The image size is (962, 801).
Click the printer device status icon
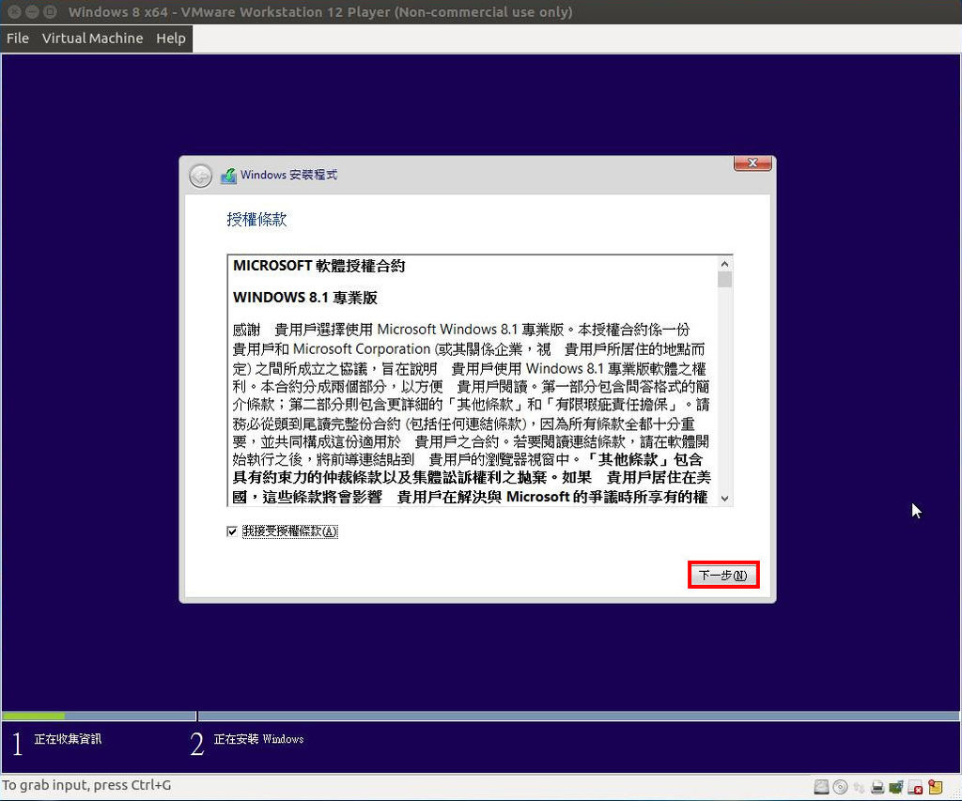click(877, 787)
